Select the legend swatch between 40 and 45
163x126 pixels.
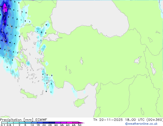point(70,123)
